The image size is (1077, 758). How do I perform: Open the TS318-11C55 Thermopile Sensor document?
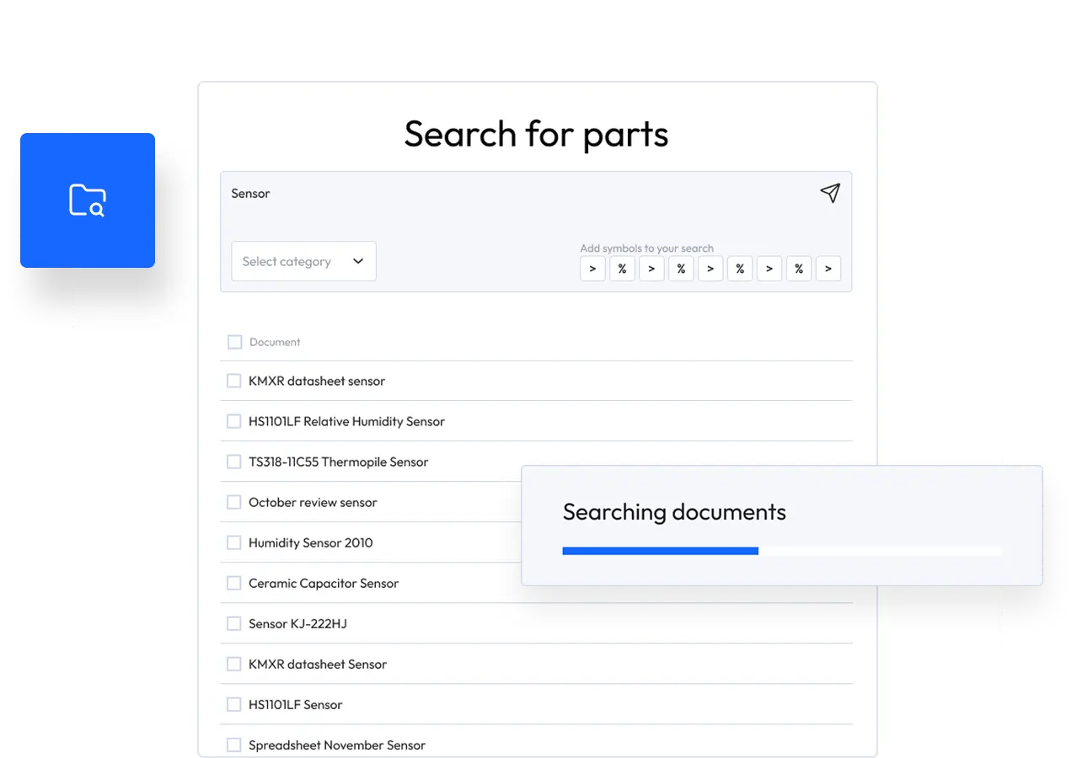[338, 462]
